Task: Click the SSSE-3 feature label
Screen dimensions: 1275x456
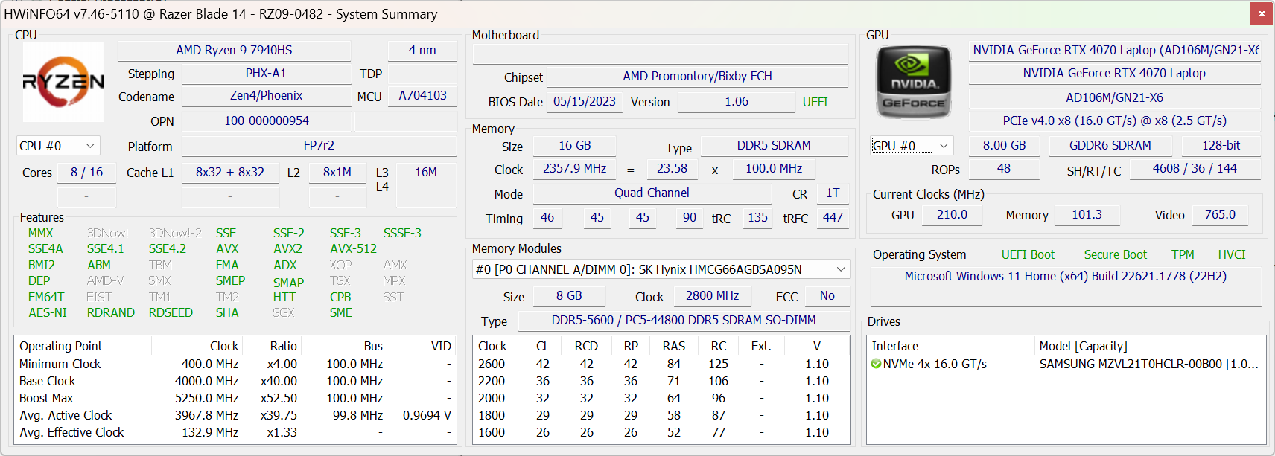Action: [x=402, y=233]
